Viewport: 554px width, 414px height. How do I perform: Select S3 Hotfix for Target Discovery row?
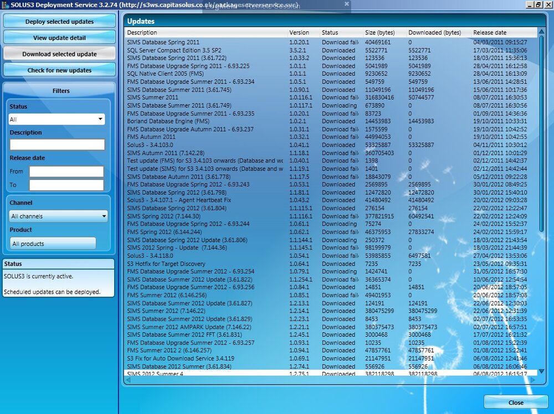pos(331,263)
